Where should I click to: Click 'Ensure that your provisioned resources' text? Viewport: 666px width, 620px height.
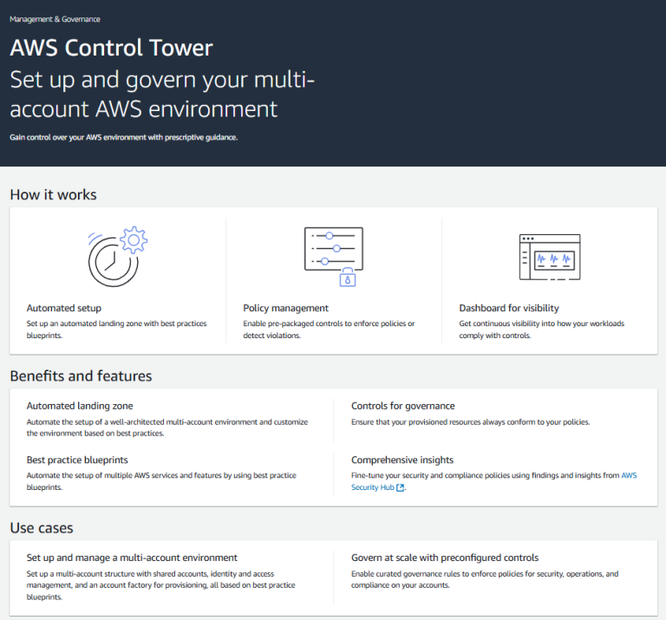coord(470,422)
